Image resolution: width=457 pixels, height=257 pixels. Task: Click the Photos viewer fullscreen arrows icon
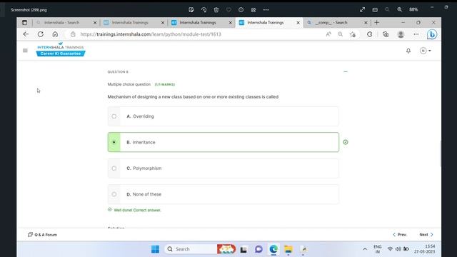[362, 9]
